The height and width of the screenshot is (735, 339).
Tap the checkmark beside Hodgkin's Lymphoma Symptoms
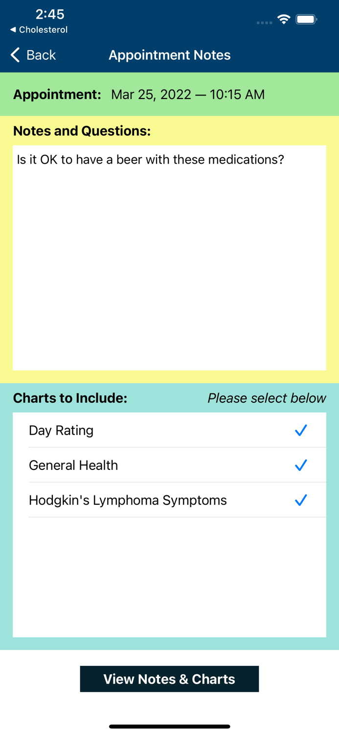[301, 500]
